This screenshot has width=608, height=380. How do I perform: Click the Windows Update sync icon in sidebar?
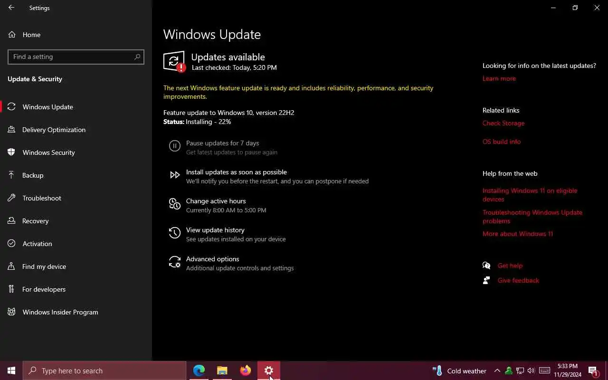click(x=12, y=107)
